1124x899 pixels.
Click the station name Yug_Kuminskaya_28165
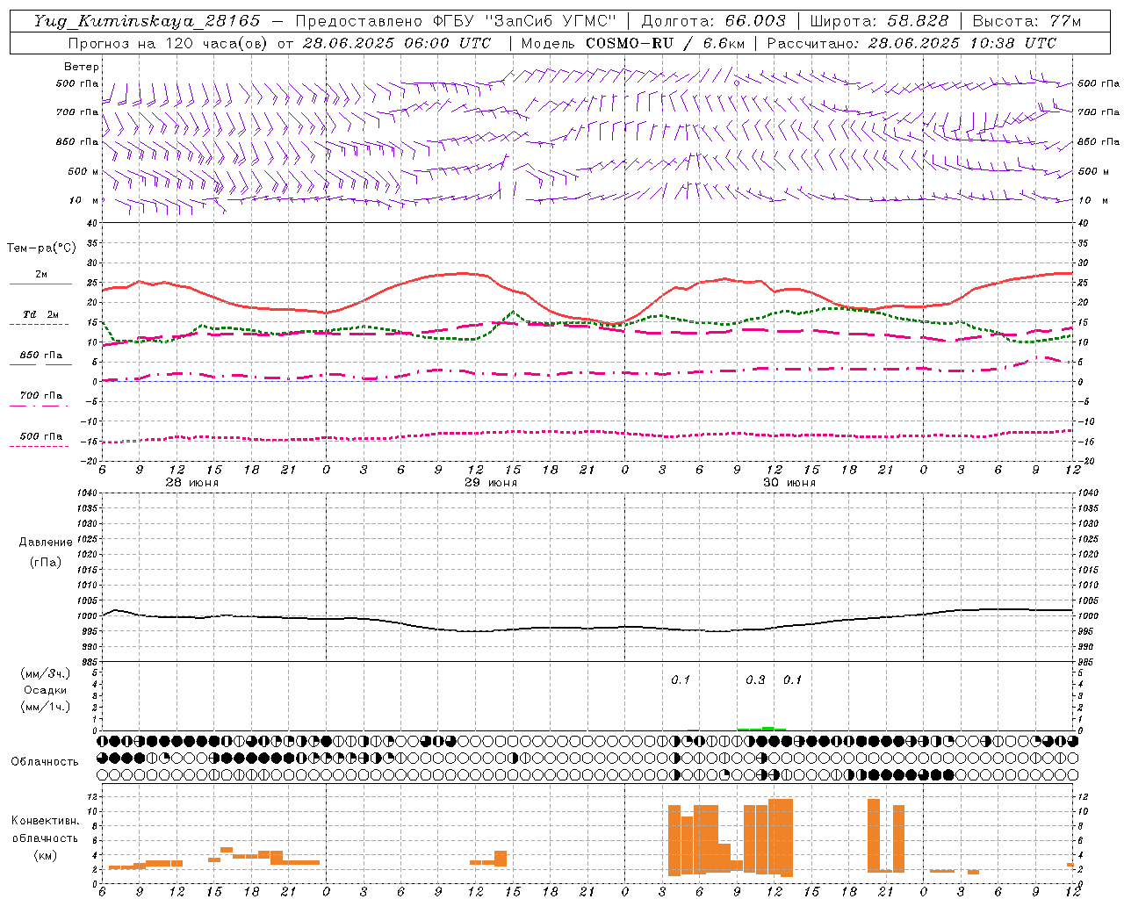point(148,21)
